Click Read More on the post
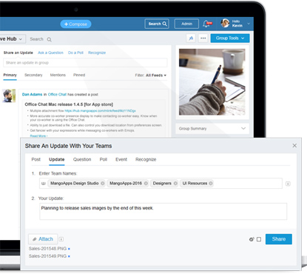 38,136
